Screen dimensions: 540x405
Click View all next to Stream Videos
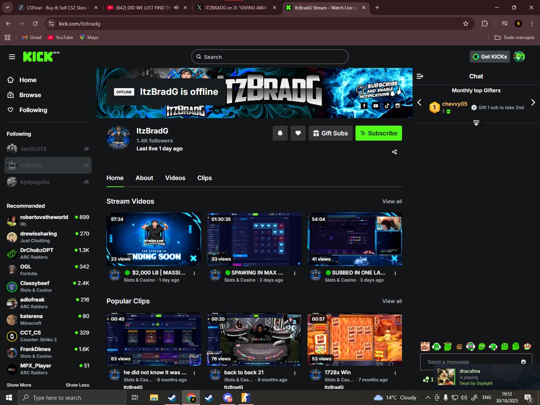[x=392, y=201]
